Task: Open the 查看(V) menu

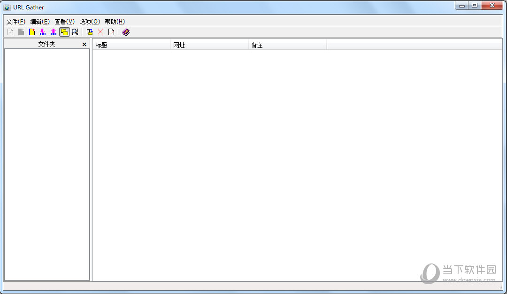Action: [64, 22]
